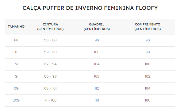Image resolution: width=180 pixels, height=111 pixels.
Task: Select the P size row label
Action: pos(16,52)
